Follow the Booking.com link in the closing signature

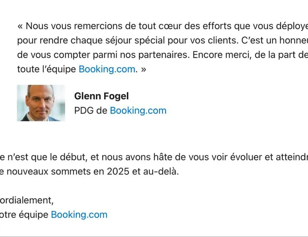click(79, 215)
